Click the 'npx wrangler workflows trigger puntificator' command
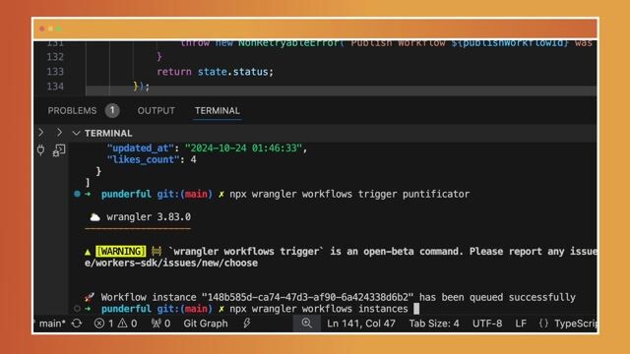This screenshot has width=630, height=354. point(349,195)
